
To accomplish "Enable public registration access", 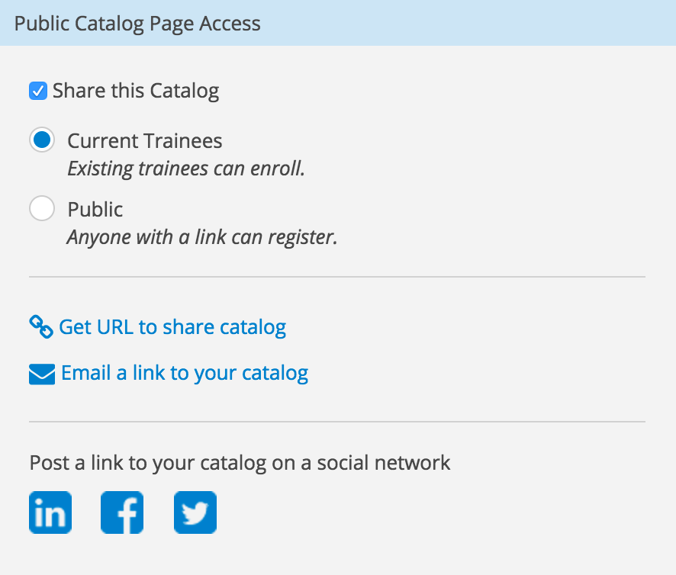I will tap(42, 207).
